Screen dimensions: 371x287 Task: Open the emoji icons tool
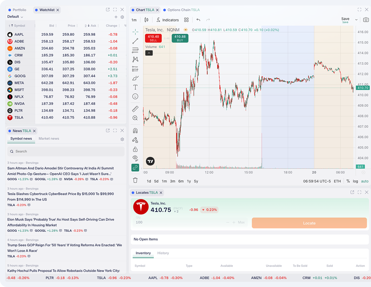135,96
